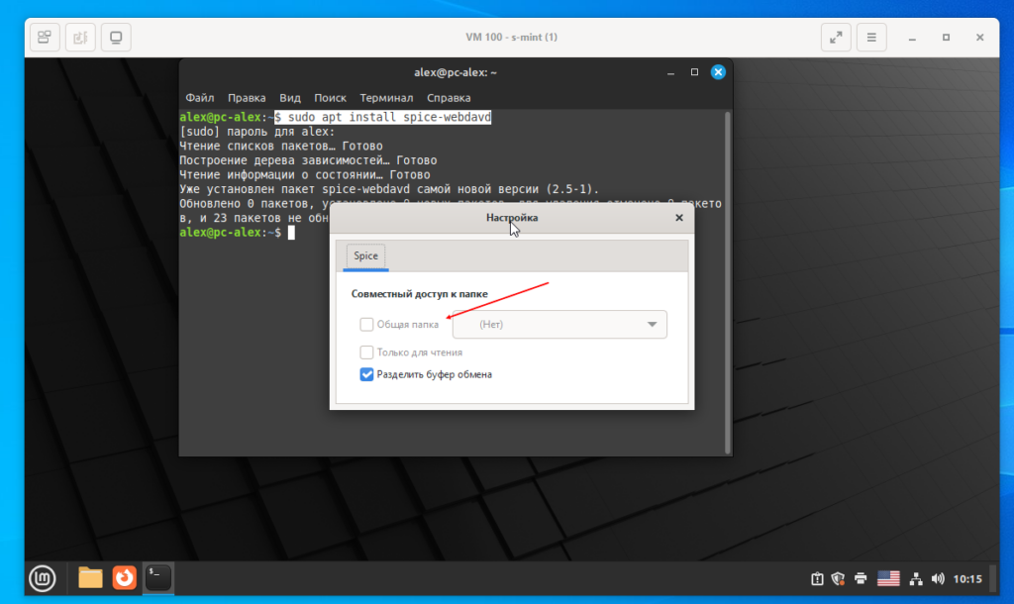1014x604 pixels.
Task: Open the "Справка" menu in terminal
Action: 449,98
